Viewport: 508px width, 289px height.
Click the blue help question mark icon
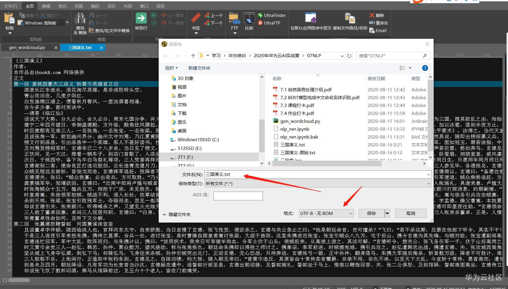coord(425,68)
